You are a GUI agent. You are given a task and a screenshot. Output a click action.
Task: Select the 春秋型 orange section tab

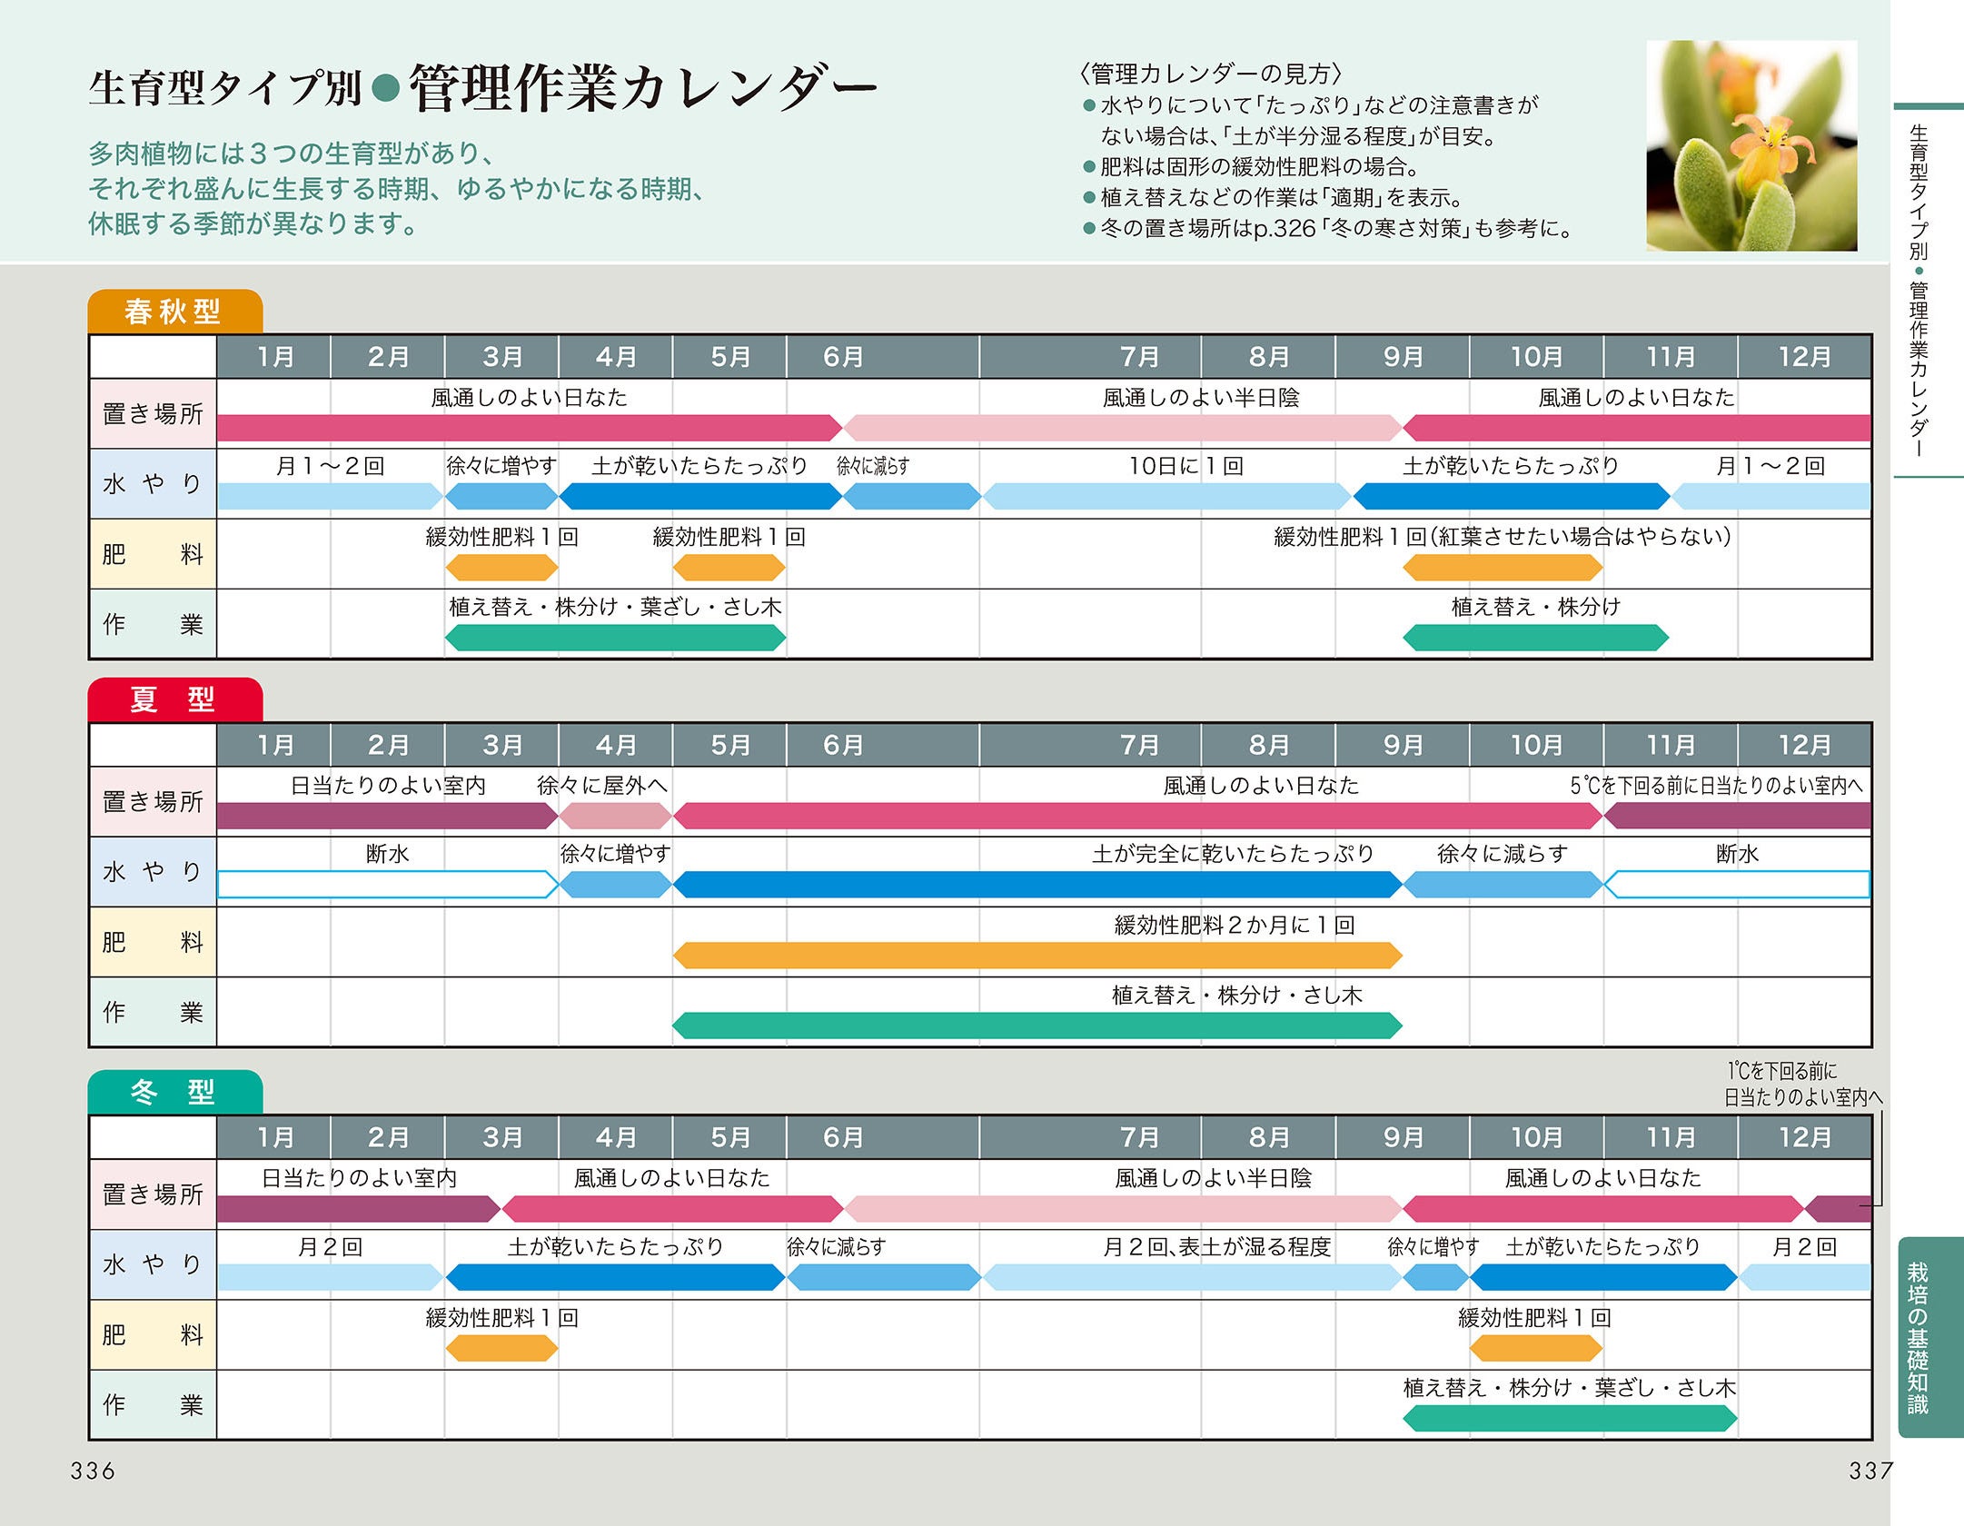(174, 312)
